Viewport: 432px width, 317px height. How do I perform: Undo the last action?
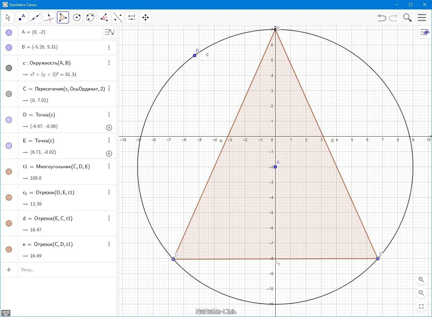click(382, 18)
